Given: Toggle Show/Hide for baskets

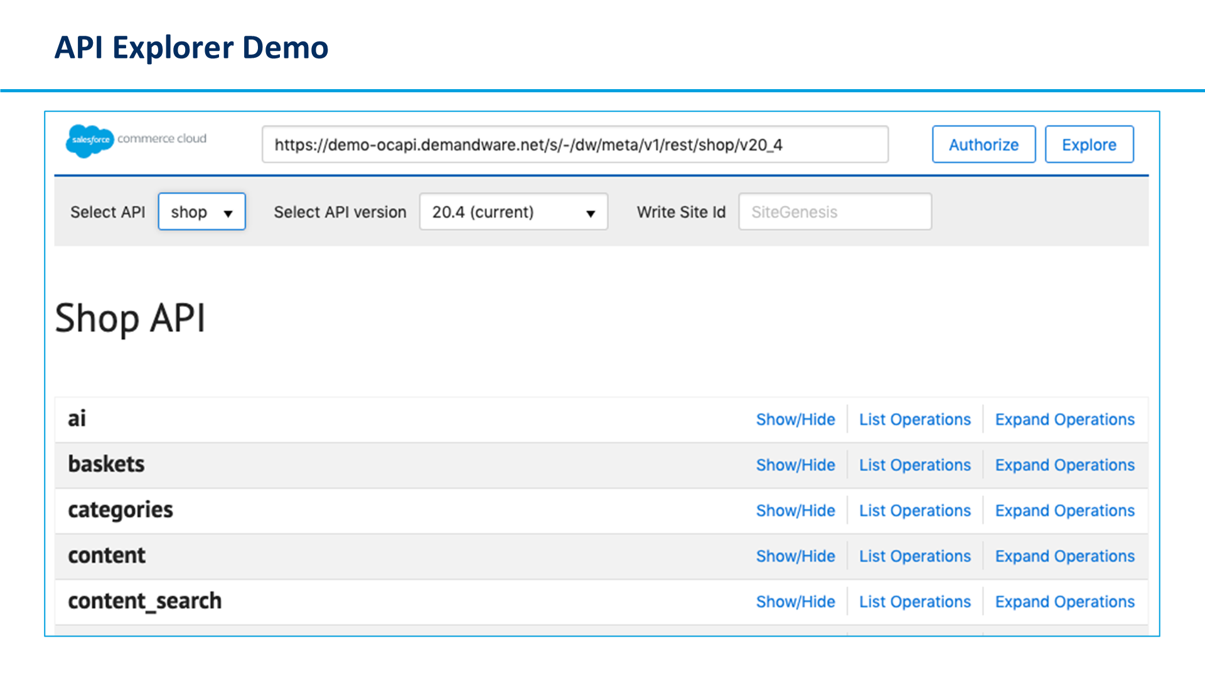Looking at the screenshot, I should point(795,465).
